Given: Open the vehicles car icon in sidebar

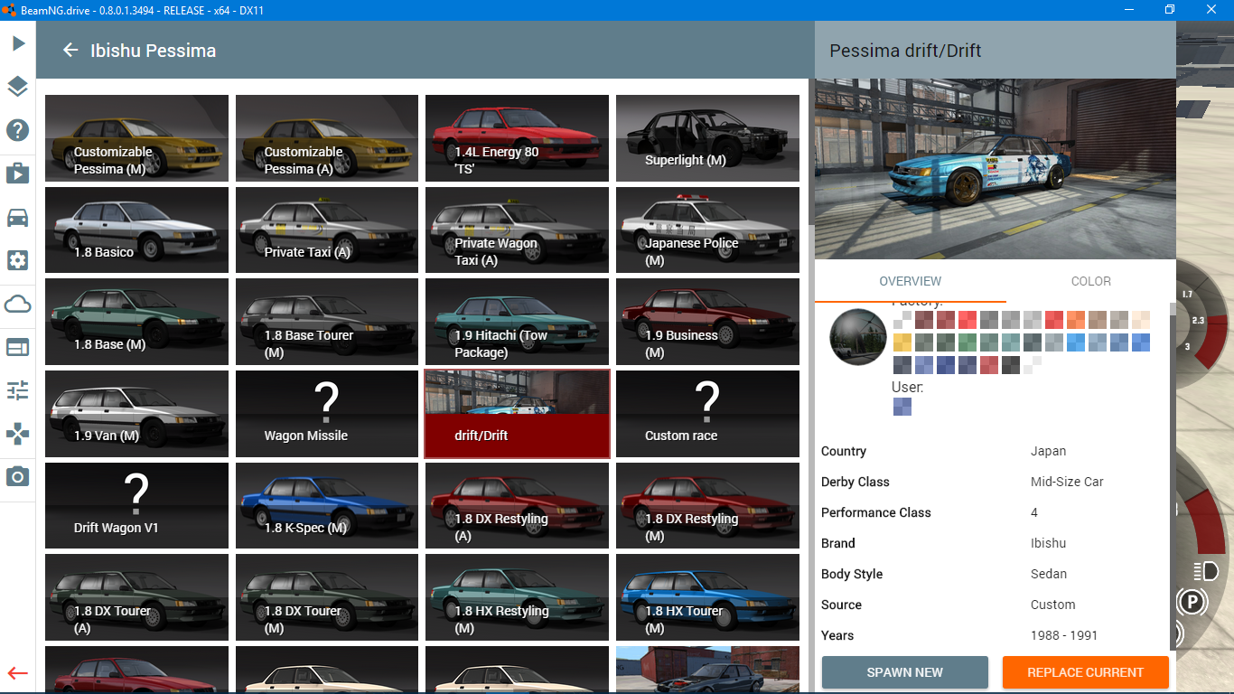Looking at the screenshot, I should tap(18, 217).
